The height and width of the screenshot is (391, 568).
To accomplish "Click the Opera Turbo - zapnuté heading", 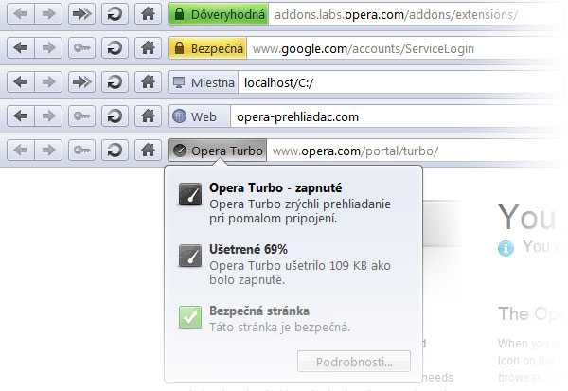I will pyautogui.click(x=275, y=188).
